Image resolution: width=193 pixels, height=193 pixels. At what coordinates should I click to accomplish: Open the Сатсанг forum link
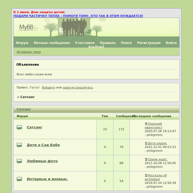pyautogui.click(x=35, y=127)
